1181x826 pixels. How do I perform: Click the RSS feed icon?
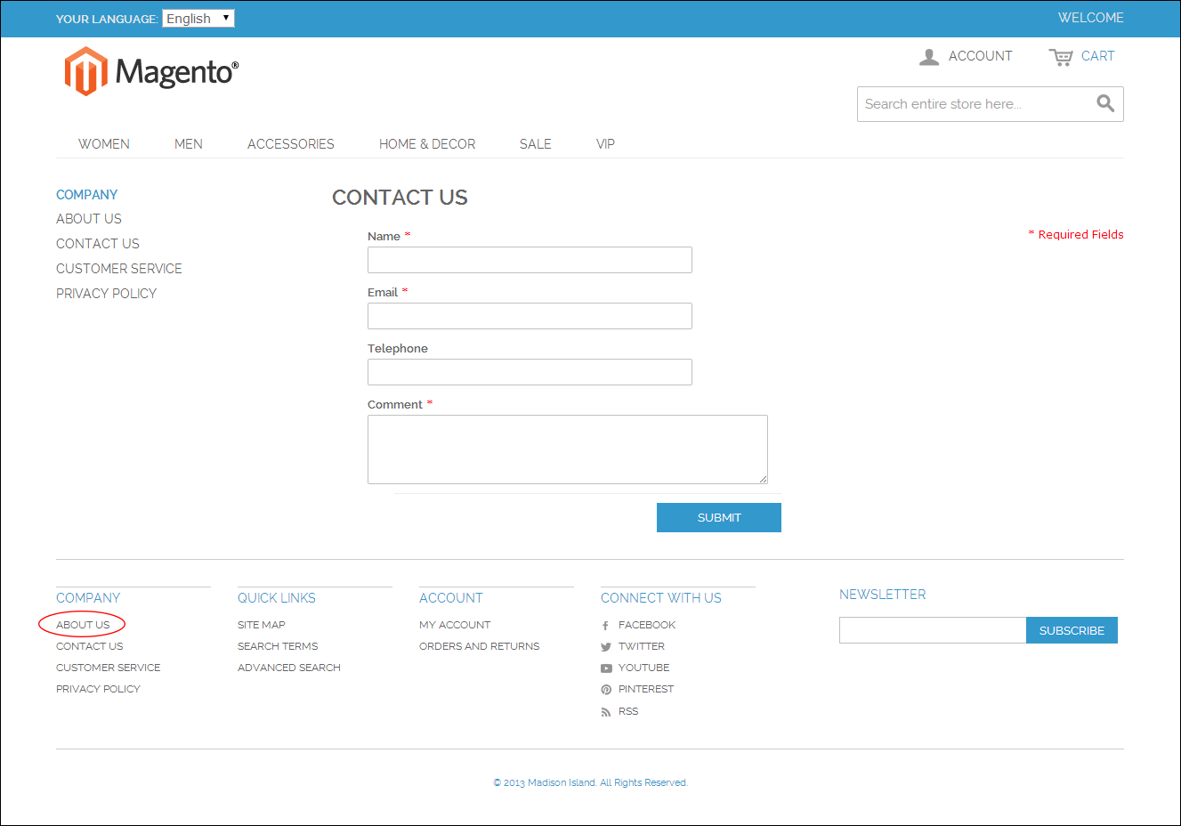[x=605, y=712]
